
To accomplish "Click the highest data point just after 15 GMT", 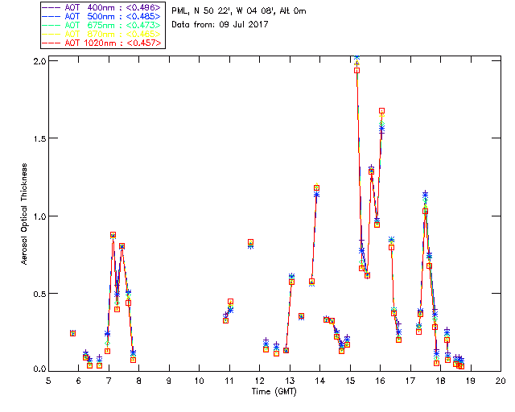I will tap(356, 69).
